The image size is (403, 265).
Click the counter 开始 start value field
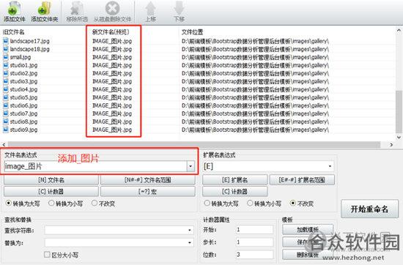click(x=254, y=229)
